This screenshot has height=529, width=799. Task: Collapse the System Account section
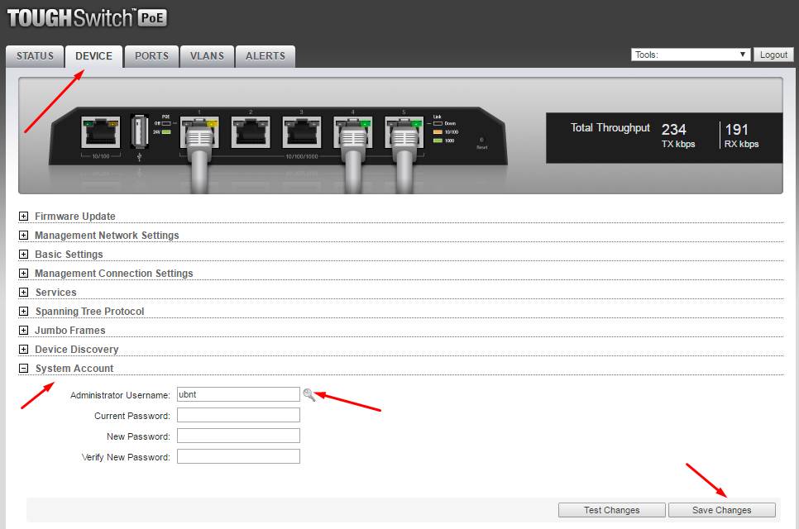(24, 369)
